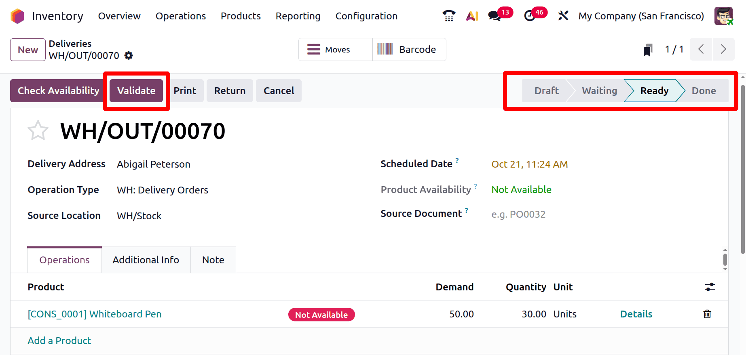Go to the next record arrow

[723, 49]
